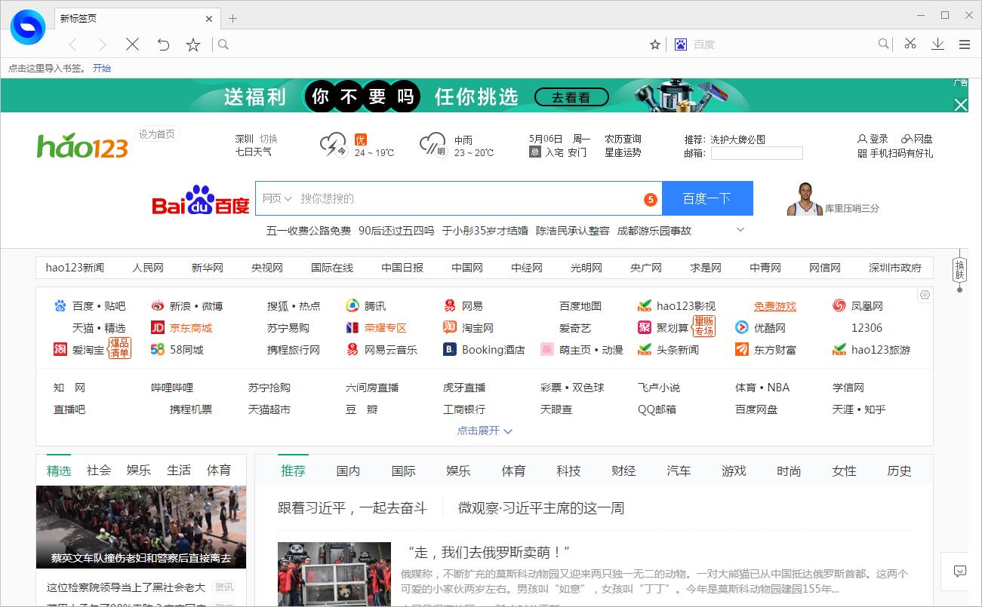Click the Baidu paw search engine icon
The height and width of the screenshot is (607, 982).
(680, 44)
